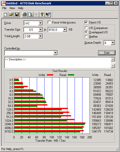Open the Help menu
The width and height of the screenshot is (120, 152).
click(x=21, y=8)
